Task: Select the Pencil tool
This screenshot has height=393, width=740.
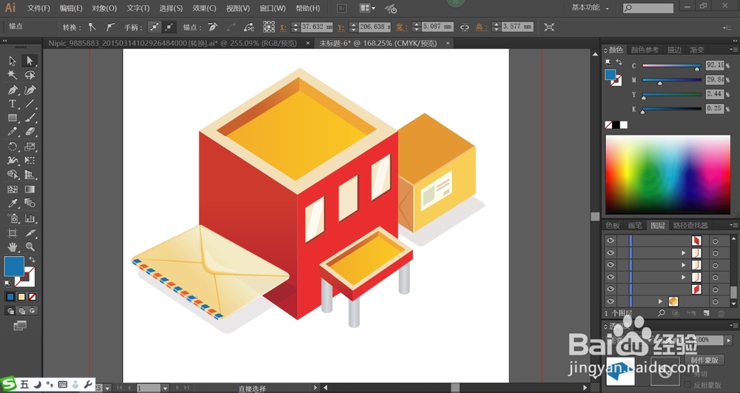Action: pyautogui.click(x=13, y=132)
